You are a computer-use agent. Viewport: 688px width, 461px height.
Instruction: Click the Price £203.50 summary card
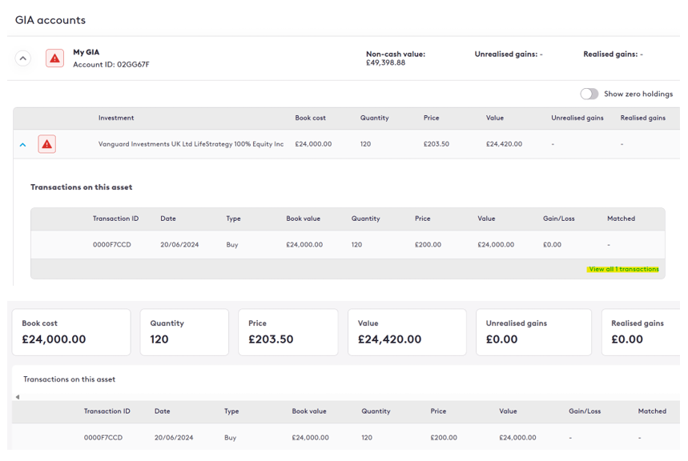288,332
